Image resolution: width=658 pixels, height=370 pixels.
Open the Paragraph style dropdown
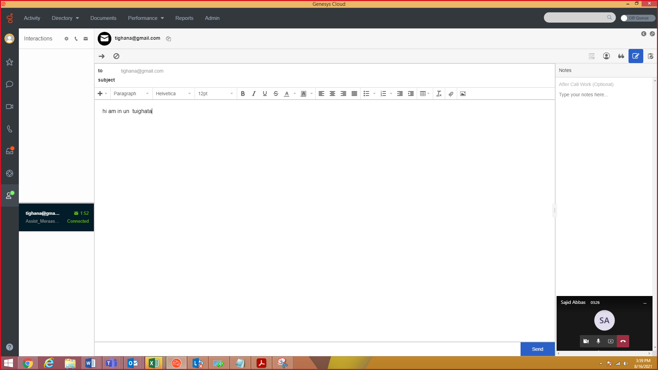tap(131, 94)
